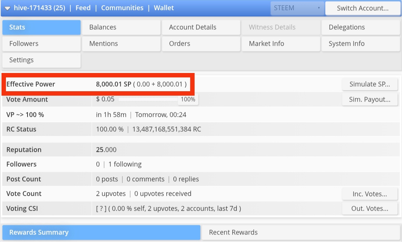Click the '2 upvotes' count
This screenshot has width=402, height=242.
click(111, 194)
